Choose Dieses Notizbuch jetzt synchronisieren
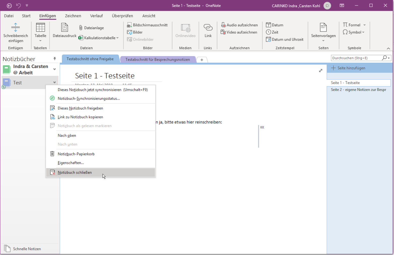Viewport: 394px width, 255px height. point(101,90)
